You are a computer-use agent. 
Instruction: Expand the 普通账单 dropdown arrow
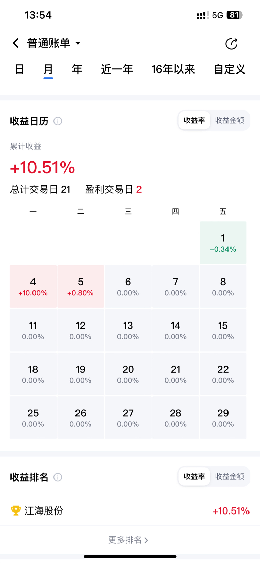(78, 43)
